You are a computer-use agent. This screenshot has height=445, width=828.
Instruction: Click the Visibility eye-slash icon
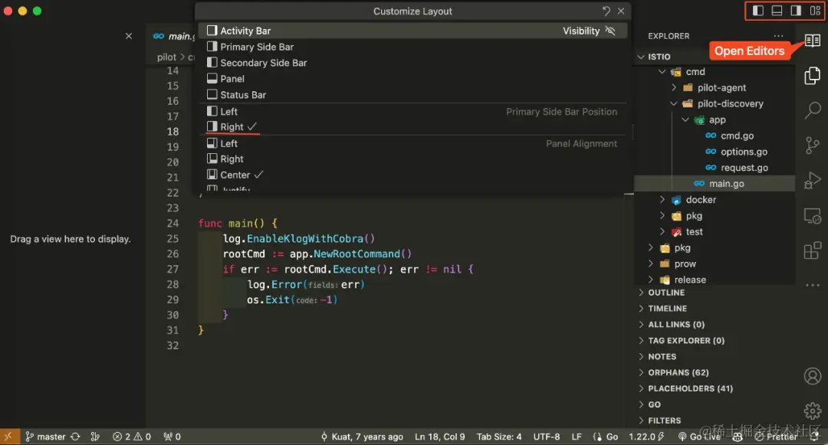610,31
